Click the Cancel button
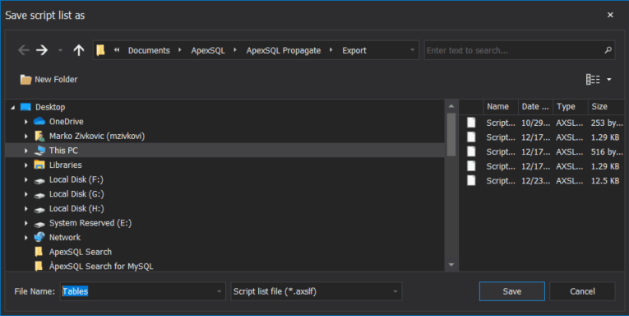The height and width of the screenshot is (316, 629). click(582, 291)
